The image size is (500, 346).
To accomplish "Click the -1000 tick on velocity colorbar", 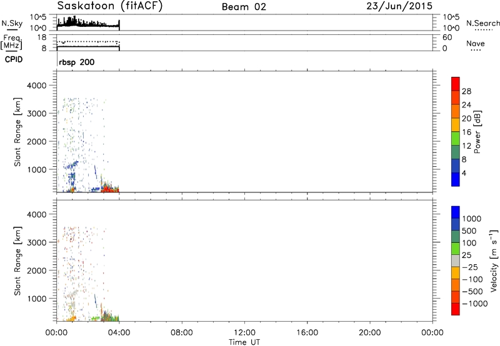I will pos(474,304).
